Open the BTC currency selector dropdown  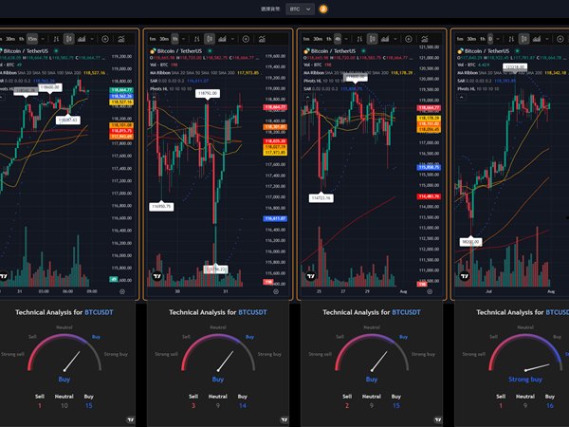click(300, 9)
